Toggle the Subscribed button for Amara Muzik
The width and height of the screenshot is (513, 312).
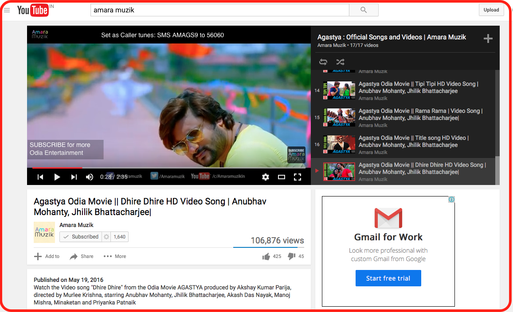click(81, 237)
